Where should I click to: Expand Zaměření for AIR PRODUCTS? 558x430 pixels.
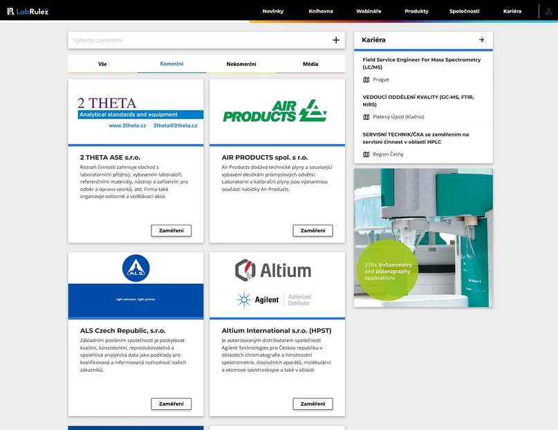pyautogui.click(x=313, y=231)
